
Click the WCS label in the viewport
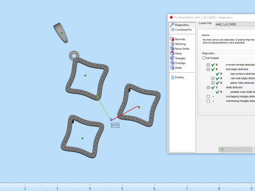click(115, 125)
